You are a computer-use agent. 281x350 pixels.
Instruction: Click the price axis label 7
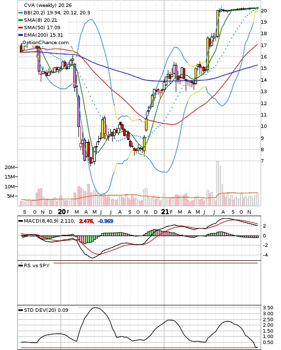pyautogui.click(x=263, y=161)
